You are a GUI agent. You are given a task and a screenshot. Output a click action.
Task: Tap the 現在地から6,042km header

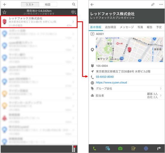[x=39, y=11]
